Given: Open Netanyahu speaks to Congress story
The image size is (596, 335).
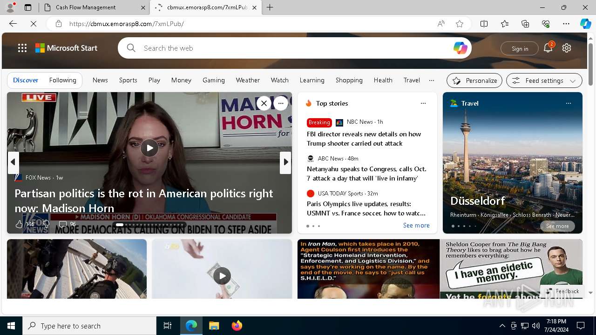Looking at the screenshot, I should coord(366,174).
